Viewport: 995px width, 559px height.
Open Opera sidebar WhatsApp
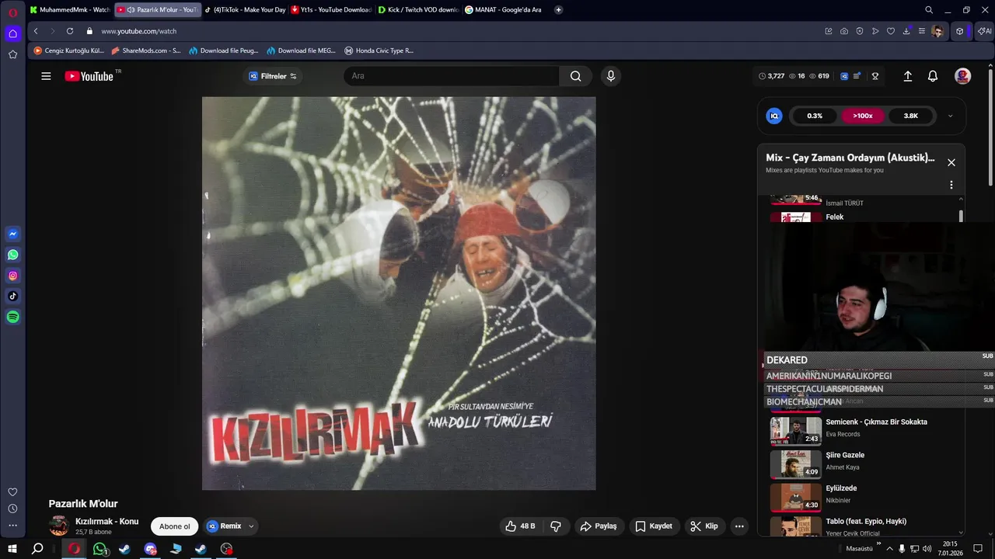[13, 255]
